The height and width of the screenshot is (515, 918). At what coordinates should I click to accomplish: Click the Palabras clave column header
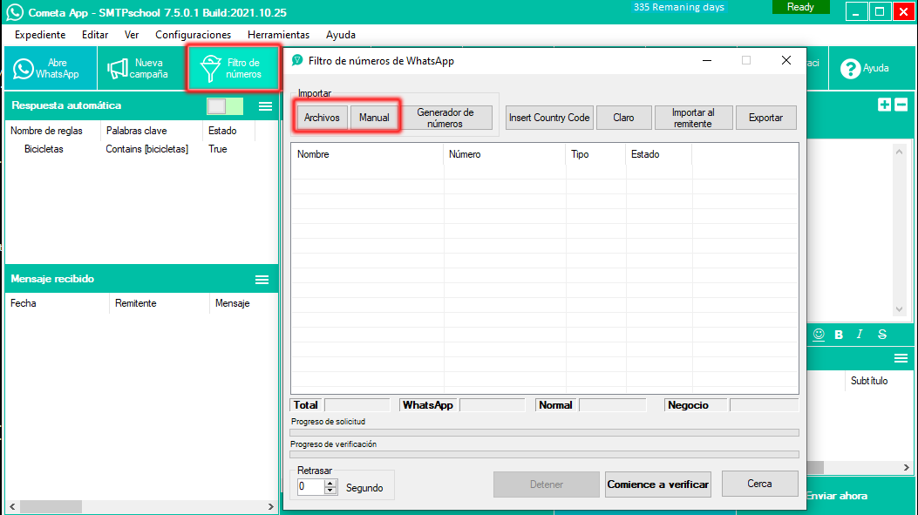152,131
